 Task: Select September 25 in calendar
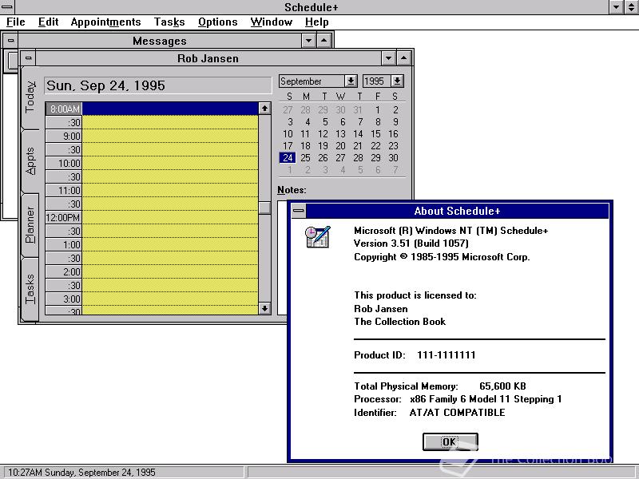click(305, 157)
